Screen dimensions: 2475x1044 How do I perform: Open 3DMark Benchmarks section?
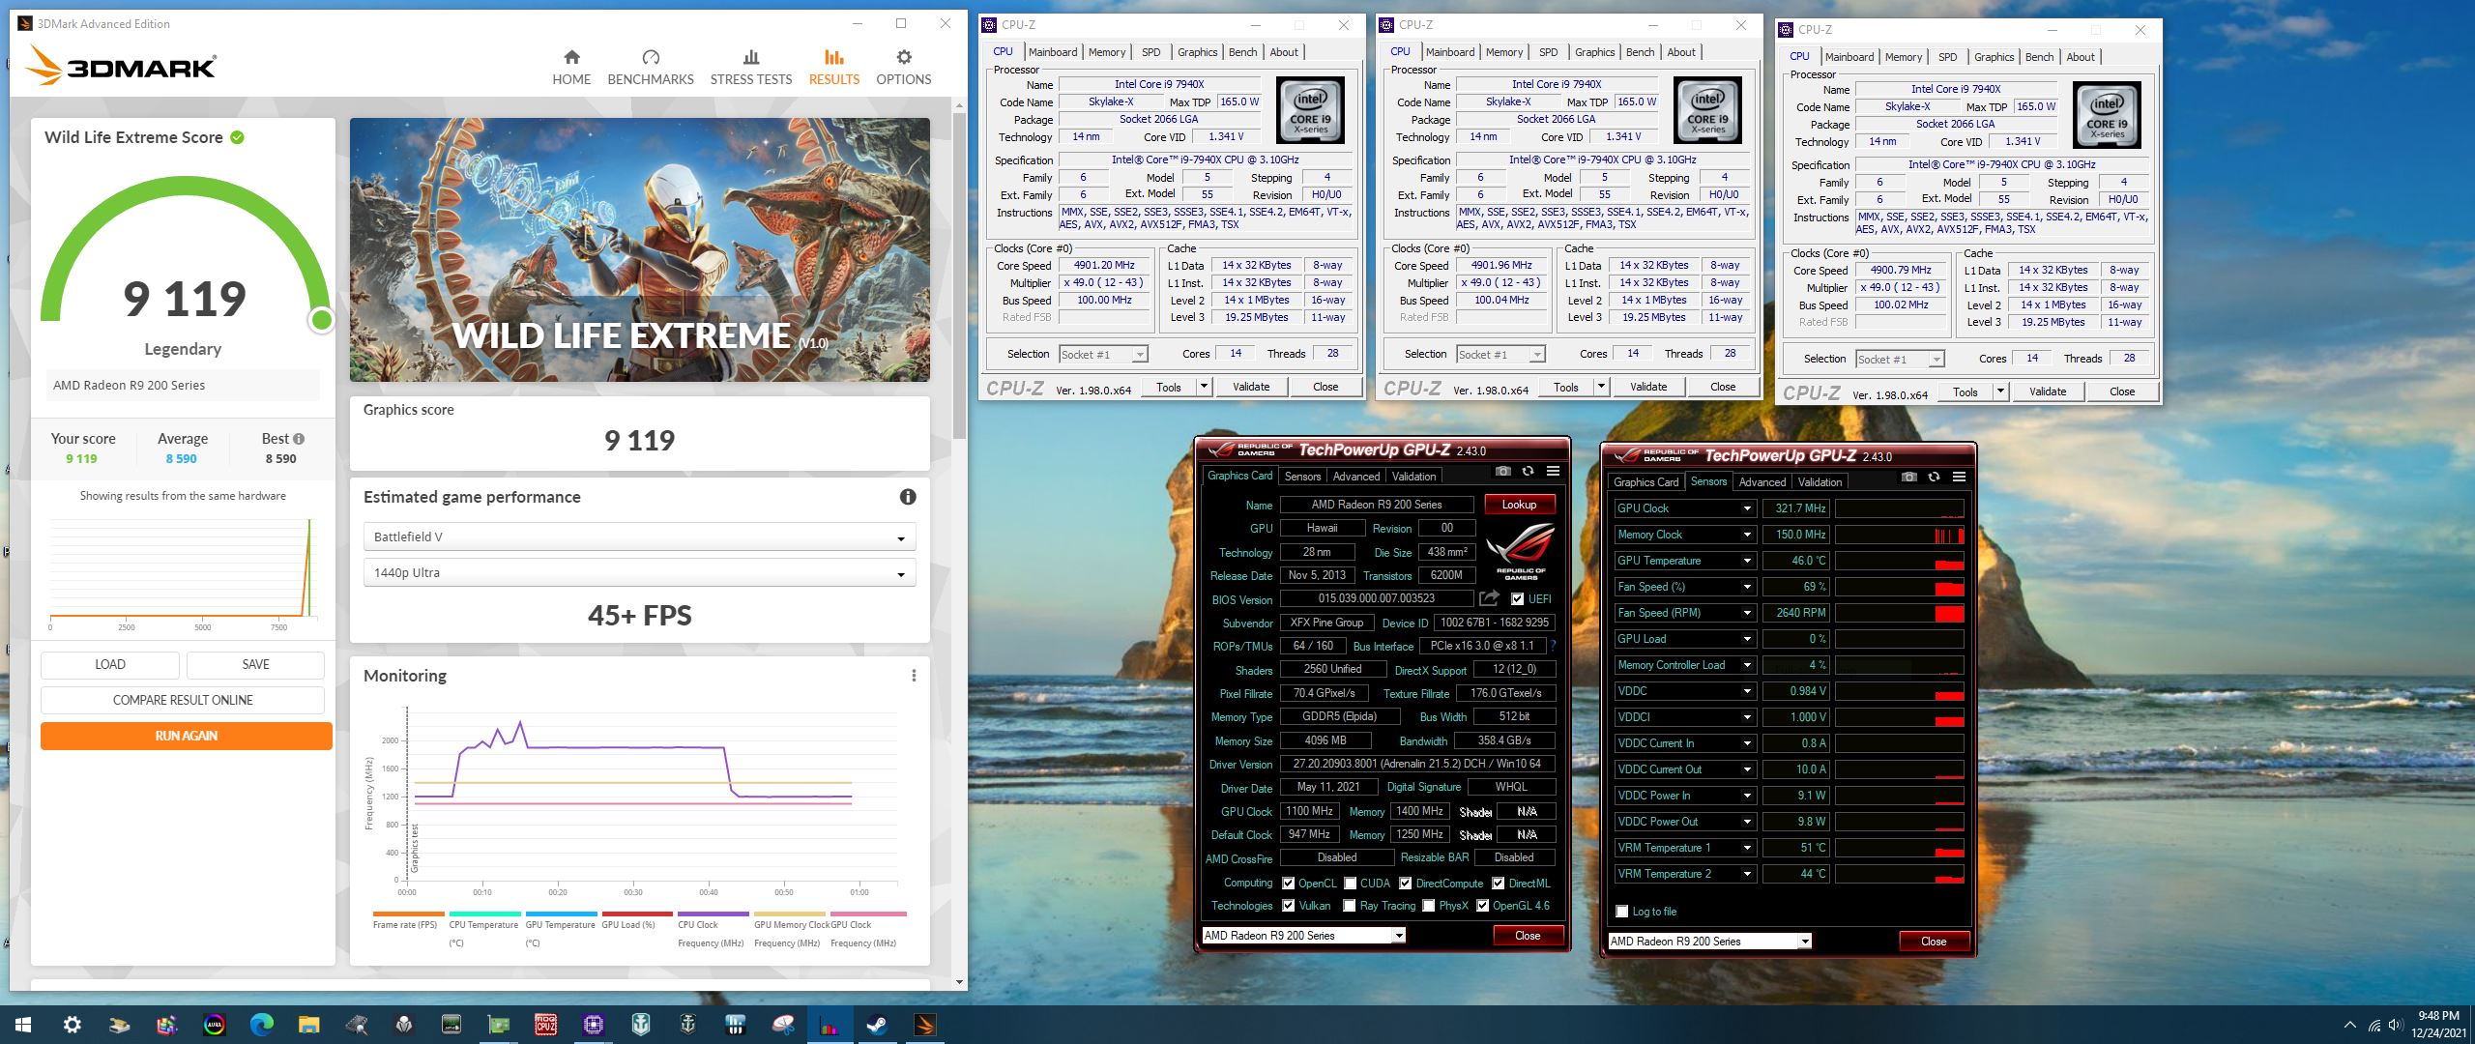[651, 68]
